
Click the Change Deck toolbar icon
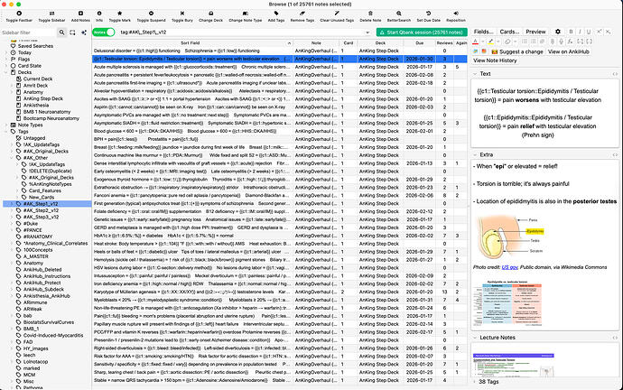[210, 14]
